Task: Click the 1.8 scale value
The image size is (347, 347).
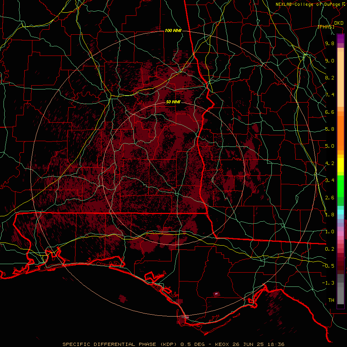Action: [330, 215]
